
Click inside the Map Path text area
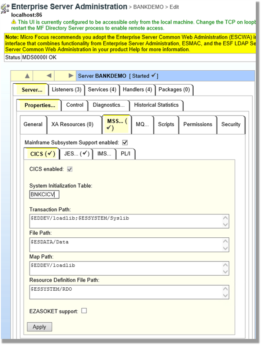(129, 268)
